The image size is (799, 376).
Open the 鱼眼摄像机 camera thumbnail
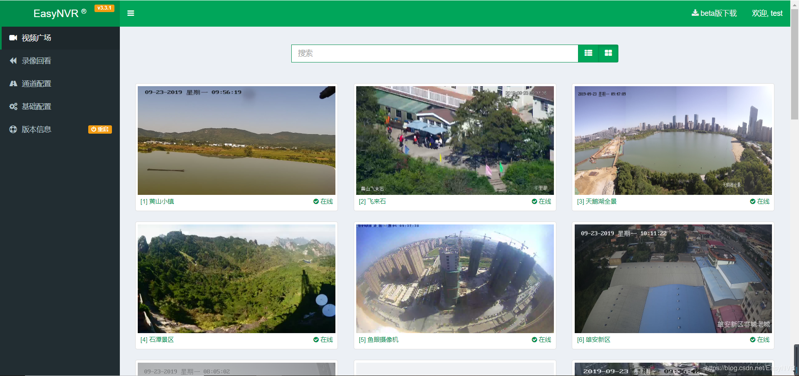(x=455, y=279)
